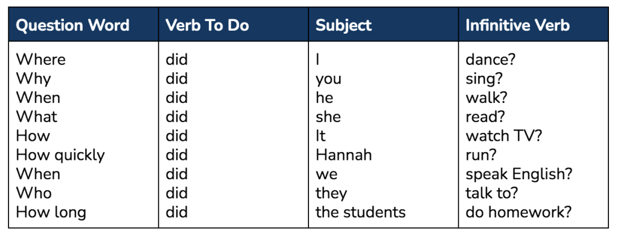618x234 pixels.
Task: Click the phrase talk to?
Action: (x=491, y=194)
